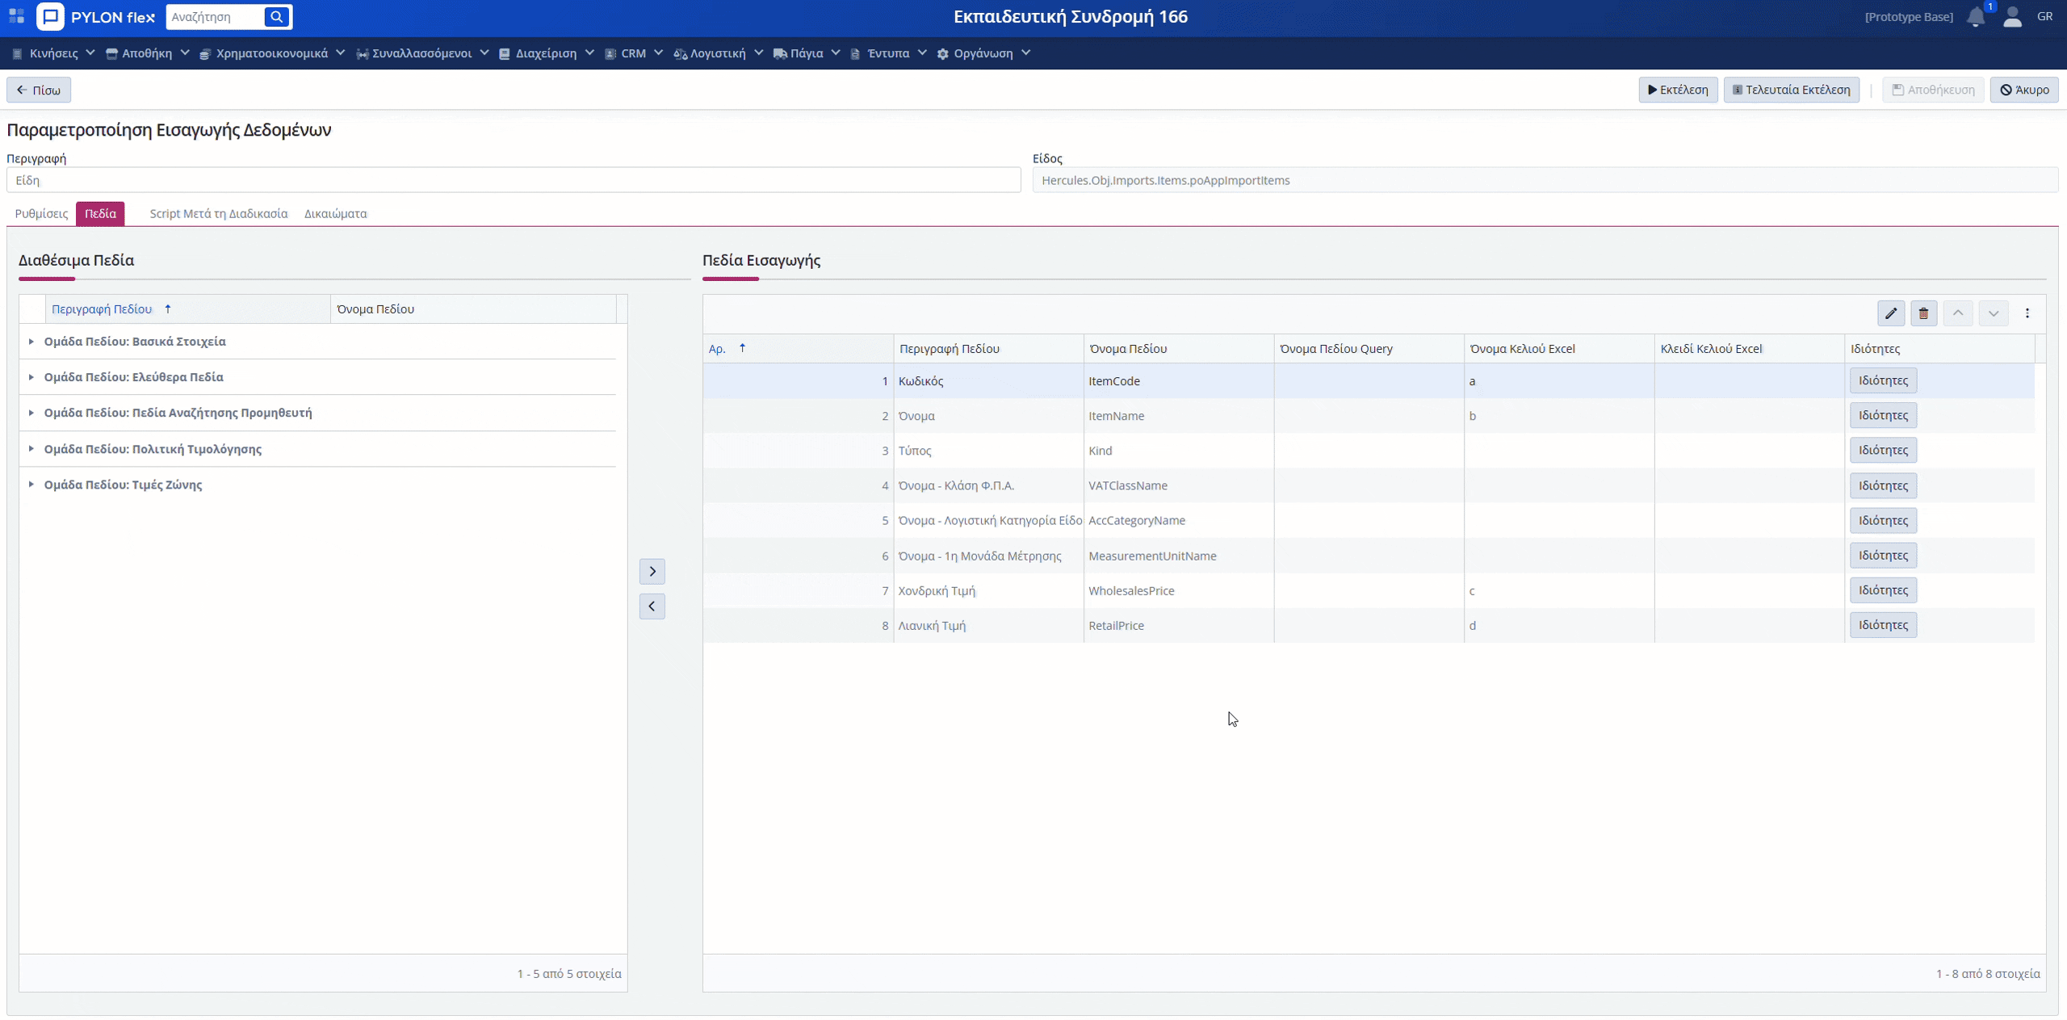Open Ιδιότητες for the MeasurementUnitName row
2067x1020 pixels.
[1883, 555]
